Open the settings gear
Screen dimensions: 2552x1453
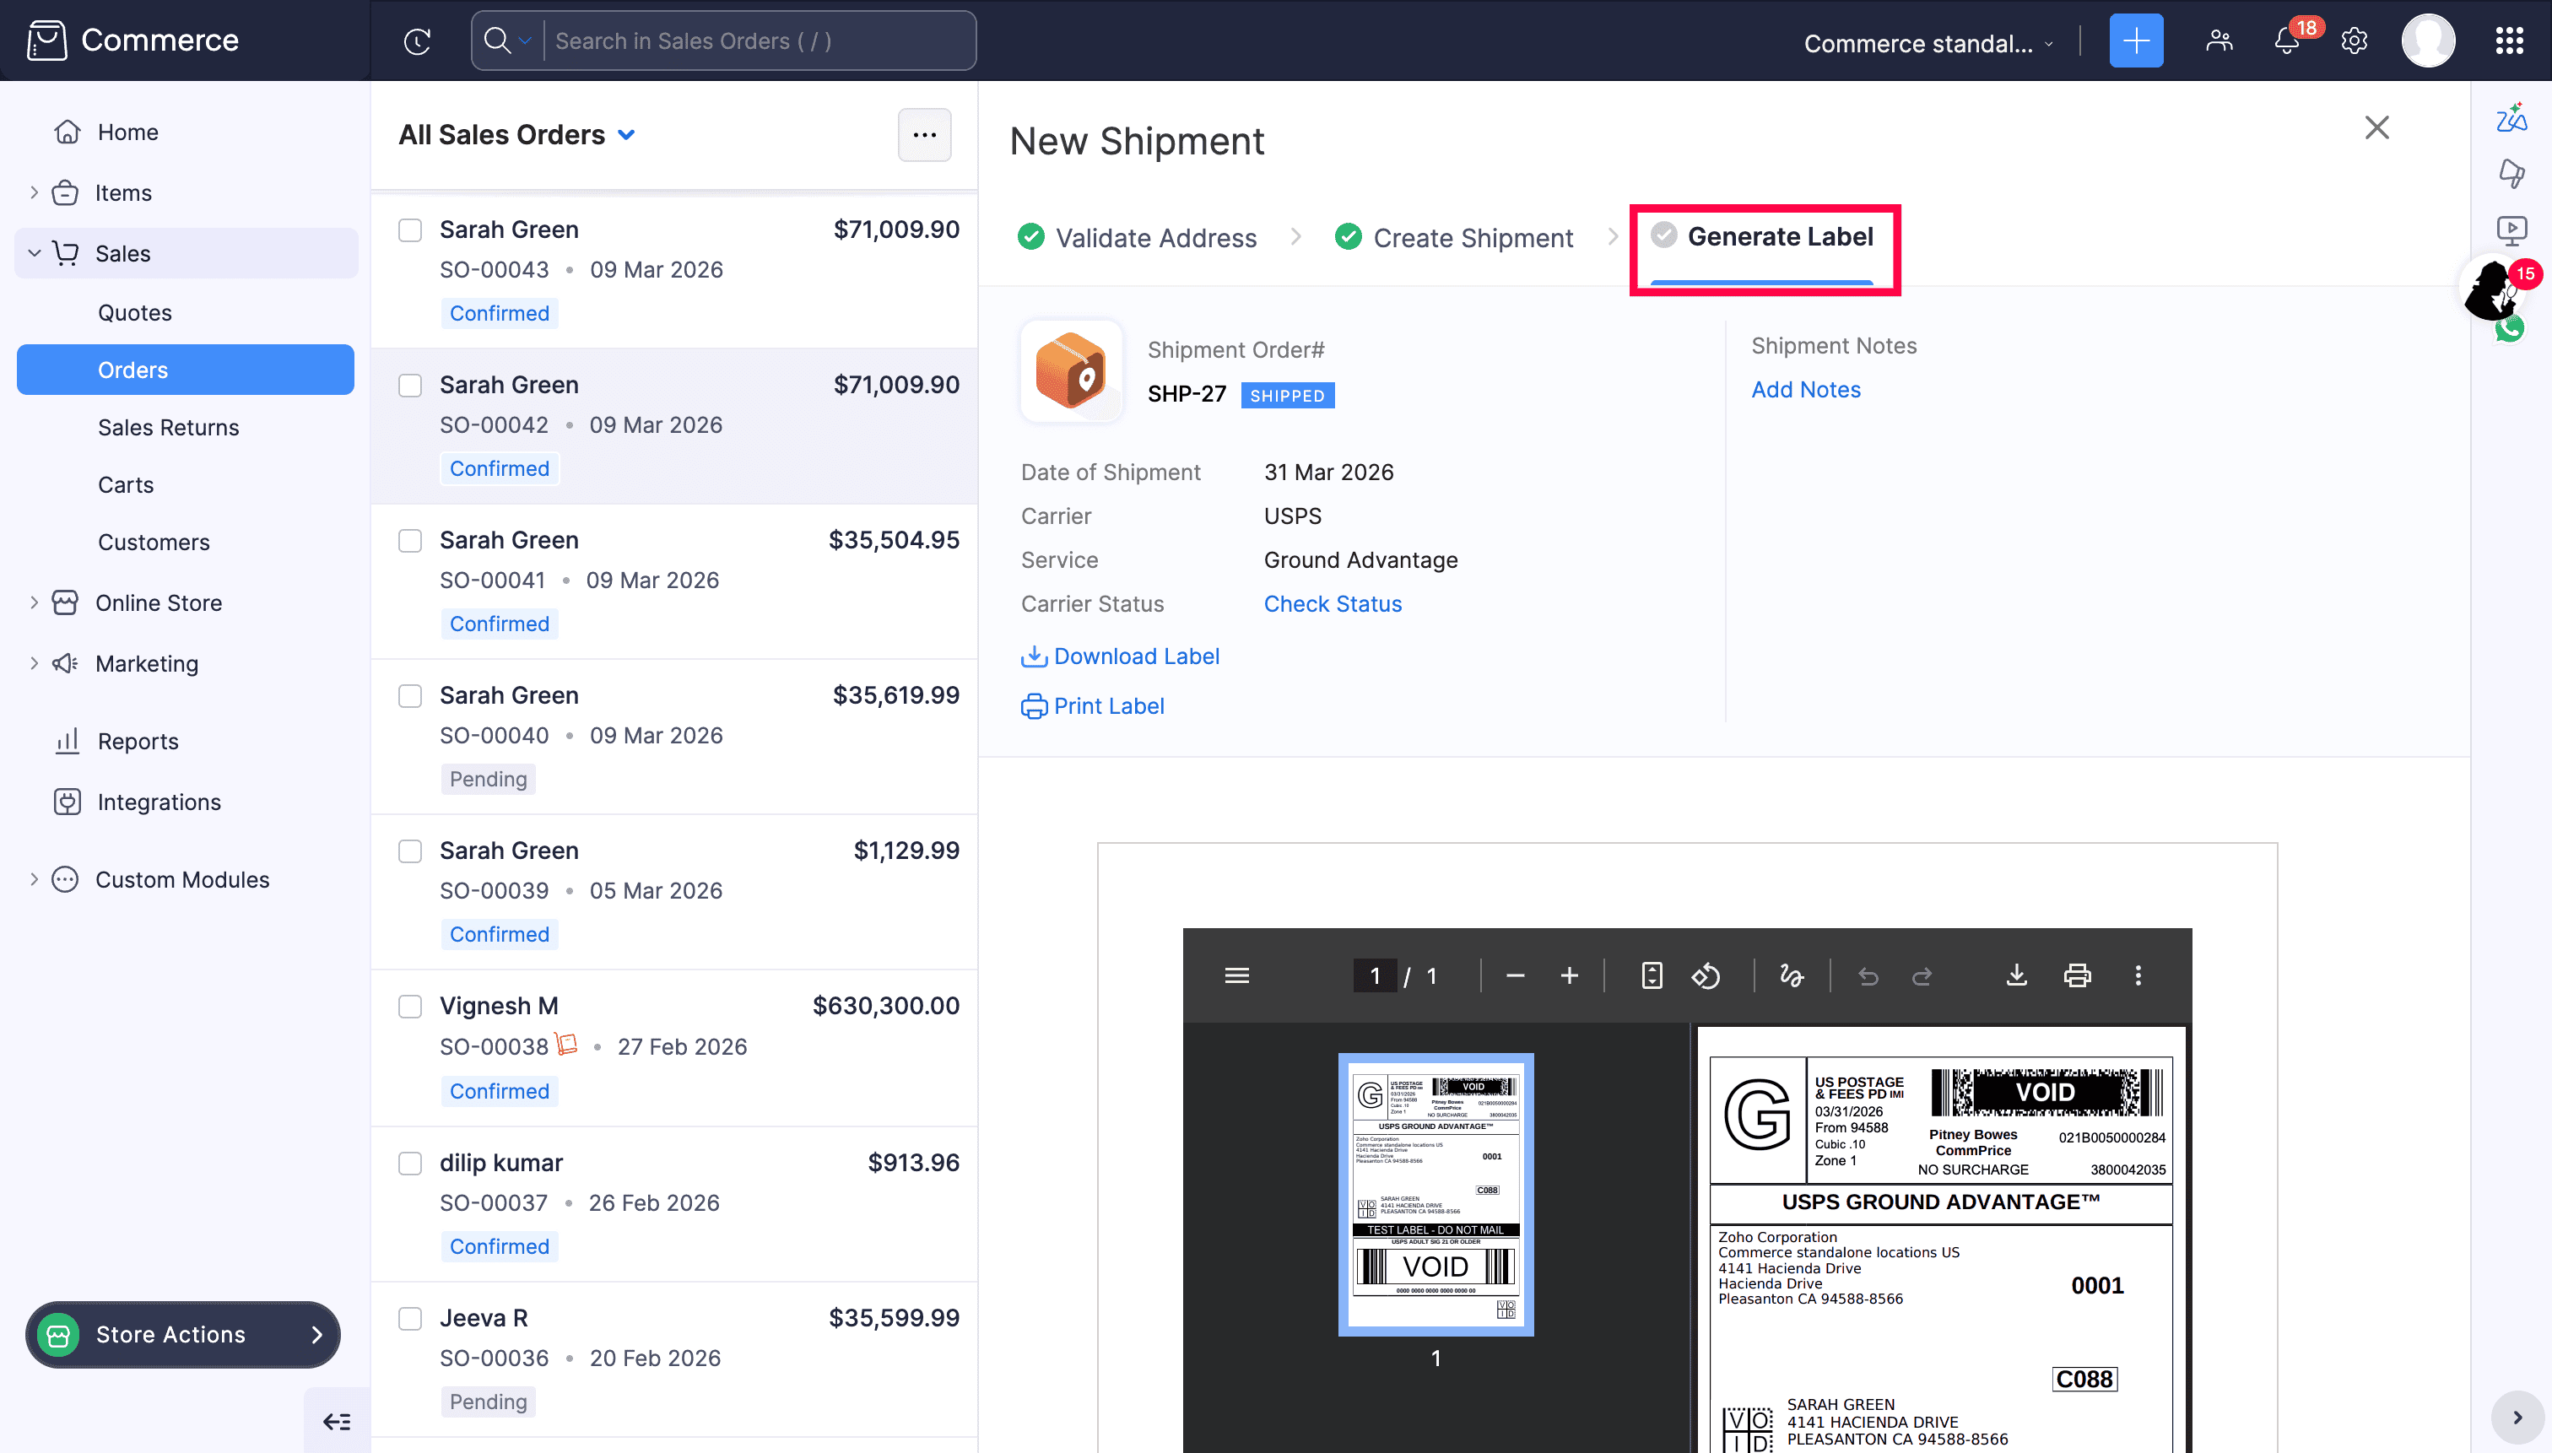(x=2355, y=41)
